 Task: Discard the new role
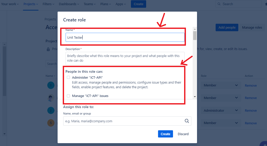[x=183, y=134]
